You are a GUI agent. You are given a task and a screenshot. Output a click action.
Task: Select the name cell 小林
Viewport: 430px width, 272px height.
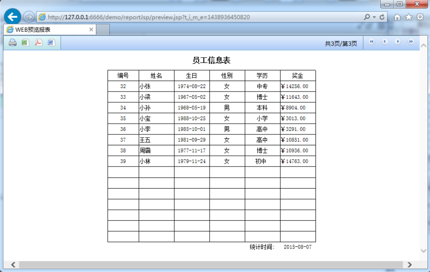tap(156, 161)
